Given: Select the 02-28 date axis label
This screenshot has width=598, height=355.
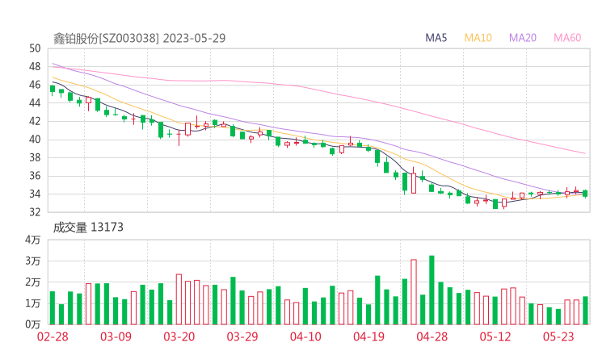Looking at the screenshot, I should tap(52, 337).
